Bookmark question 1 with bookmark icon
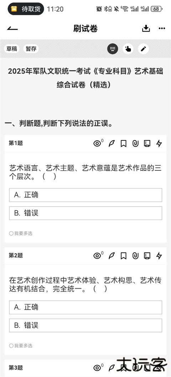Screen dimensions: 171x377 click(x=123, y=144)
